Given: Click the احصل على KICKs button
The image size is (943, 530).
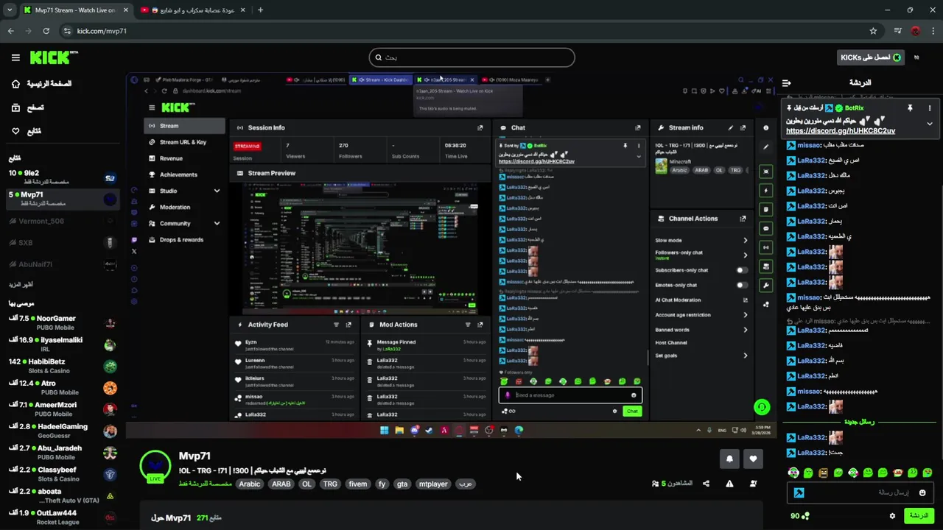Looking at the screenshot, I should pyautogui.click(x=871, y=57).
